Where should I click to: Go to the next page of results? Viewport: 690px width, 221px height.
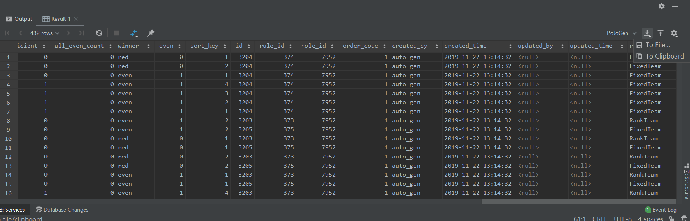(x=68, y=33)
